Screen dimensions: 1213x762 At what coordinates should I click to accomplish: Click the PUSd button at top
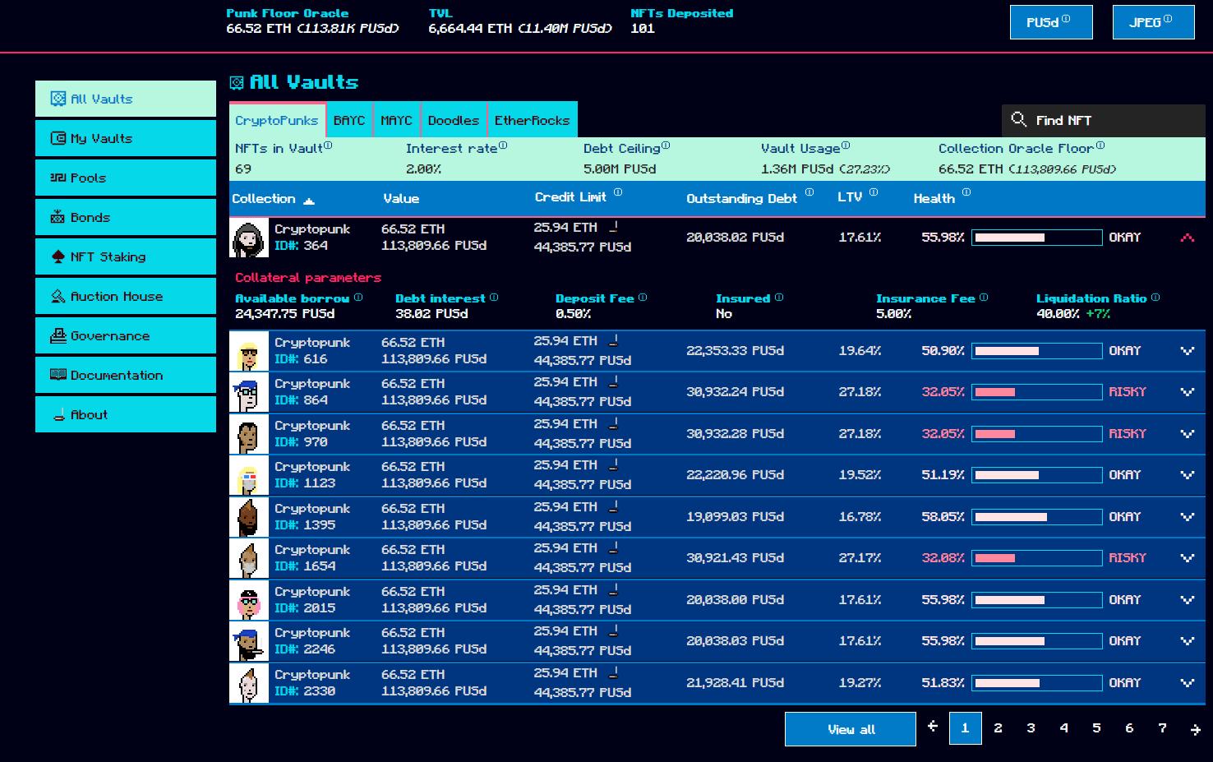[1050, 22]
